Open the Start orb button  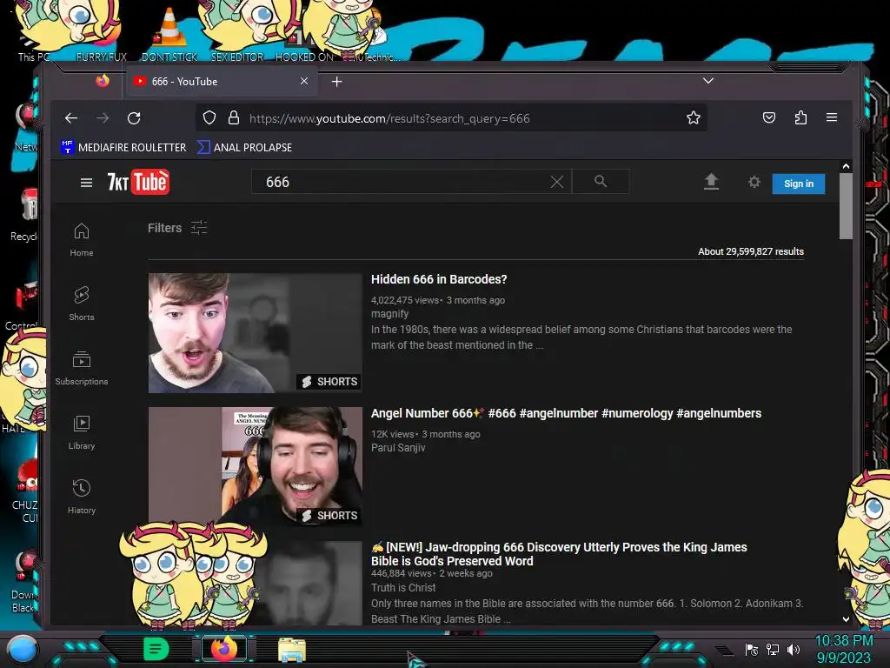click(23, 650)
